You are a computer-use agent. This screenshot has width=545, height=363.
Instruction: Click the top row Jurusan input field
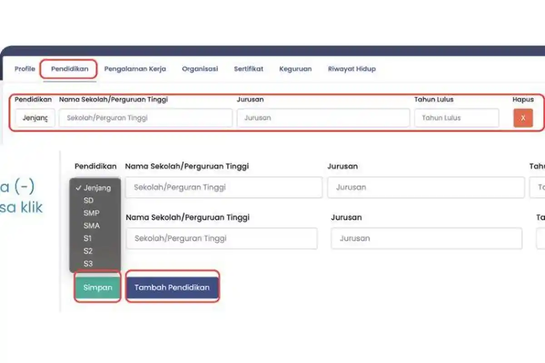tap(323, 118)
